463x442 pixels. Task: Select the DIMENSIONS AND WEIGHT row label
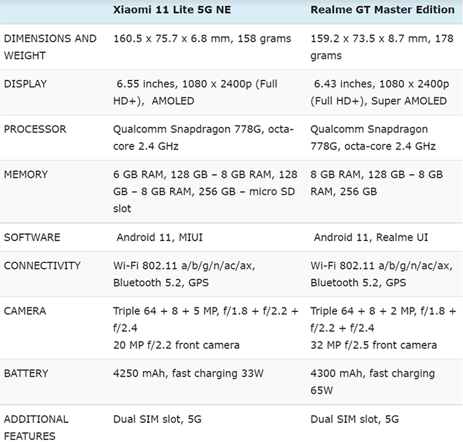[x=50, y=47]
